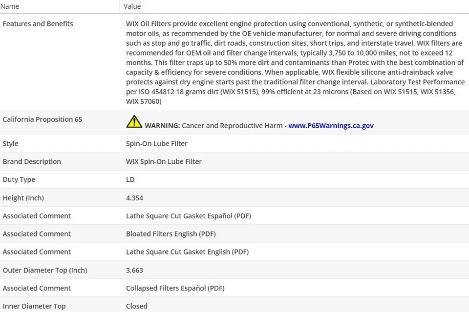Open Lathe Square Cut Gasket Español PDF
This screenshot has width=469, height=312.
click(x=188, y=216)
